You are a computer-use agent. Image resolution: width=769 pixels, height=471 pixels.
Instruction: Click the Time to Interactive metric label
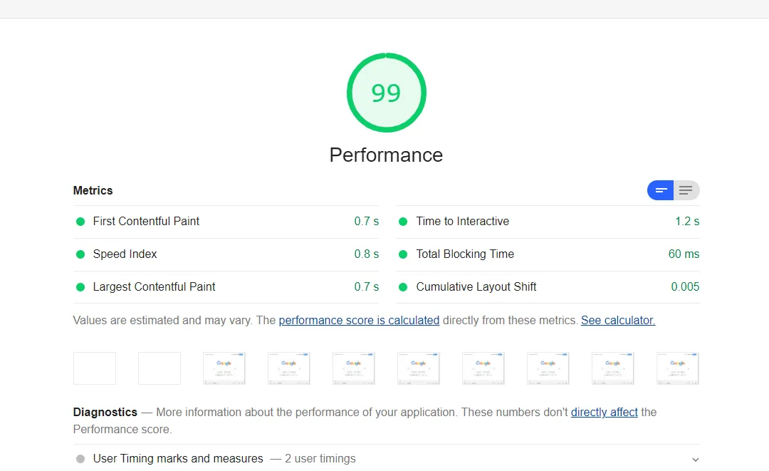(x=462, y=222)
